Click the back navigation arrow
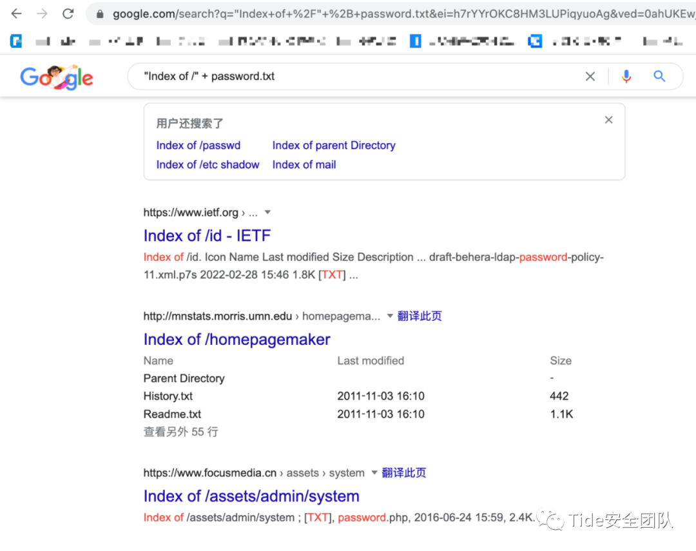The height and width of the screenshot is (551, 696). tap(15, 12)
